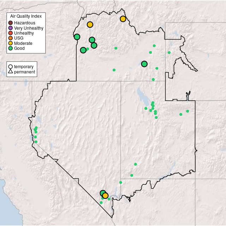The image size is (226, 226).
Task: Click the isolated large green marker mid-map
Action: pyautogui.click(x=144, y=64)
